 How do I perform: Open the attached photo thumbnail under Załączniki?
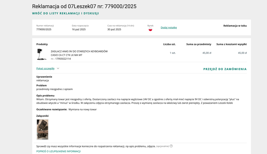pos(42,129)
